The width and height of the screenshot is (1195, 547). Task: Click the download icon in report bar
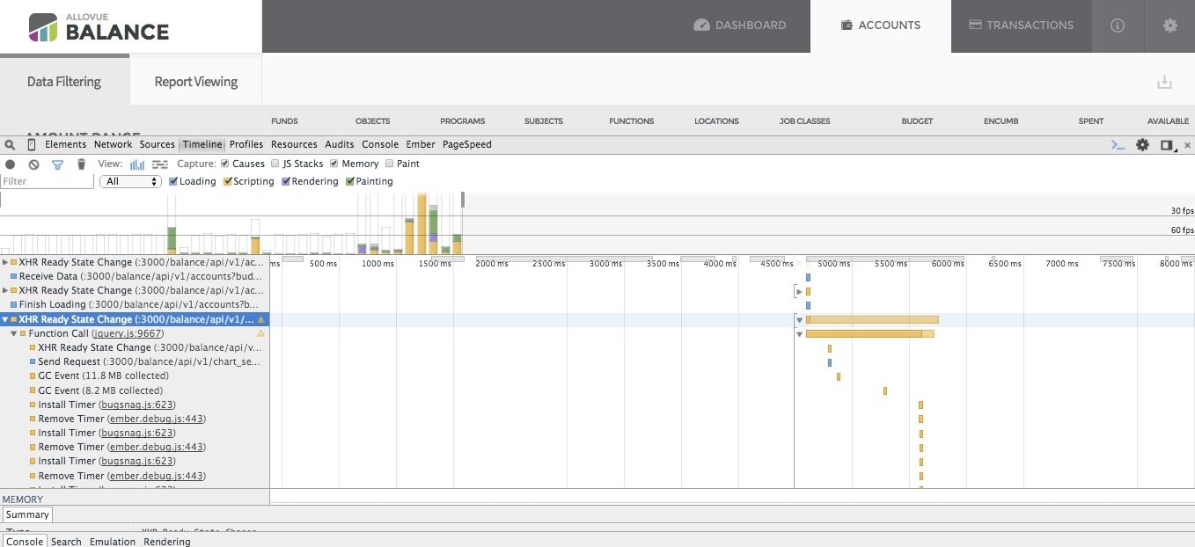[x=1164, y=82]
